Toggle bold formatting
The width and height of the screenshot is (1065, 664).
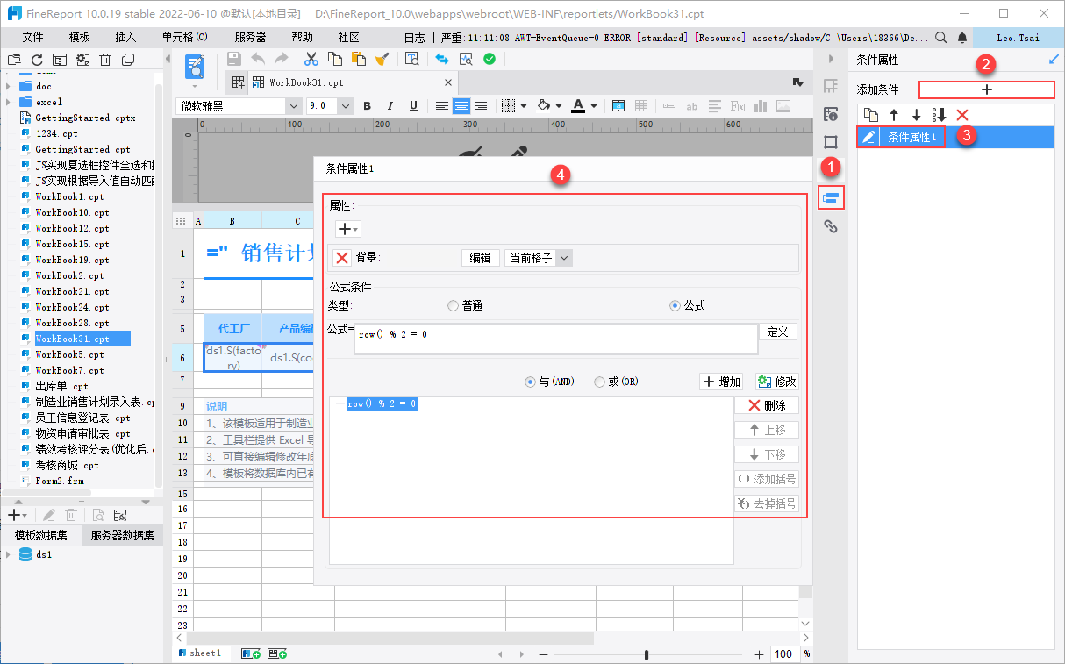coord(367,106)
